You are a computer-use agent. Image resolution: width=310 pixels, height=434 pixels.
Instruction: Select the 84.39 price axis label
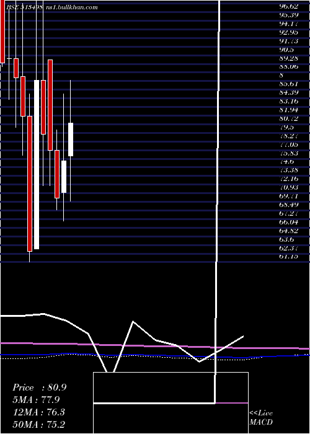[289, 92]
